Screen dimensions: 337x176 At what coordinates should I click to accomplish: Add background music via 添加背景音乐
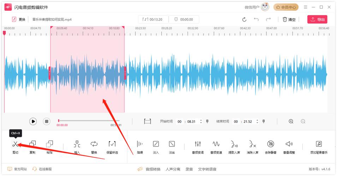(x=319, y=147)
